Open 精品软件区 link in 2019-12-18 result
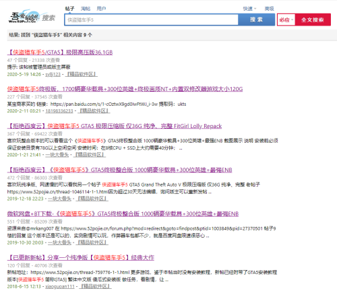Viewport: 337px width, 297px height. 92,199
